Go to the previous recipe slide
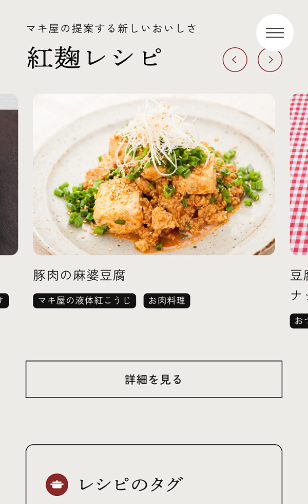308x504 pixels. (x=235, y=60)
